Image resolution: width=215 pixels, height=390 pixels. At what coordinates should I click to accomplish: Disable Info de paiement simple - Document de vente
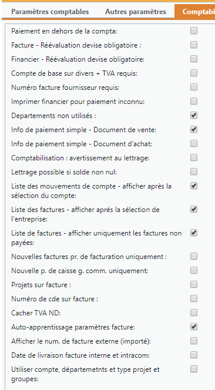click(194, 130)
